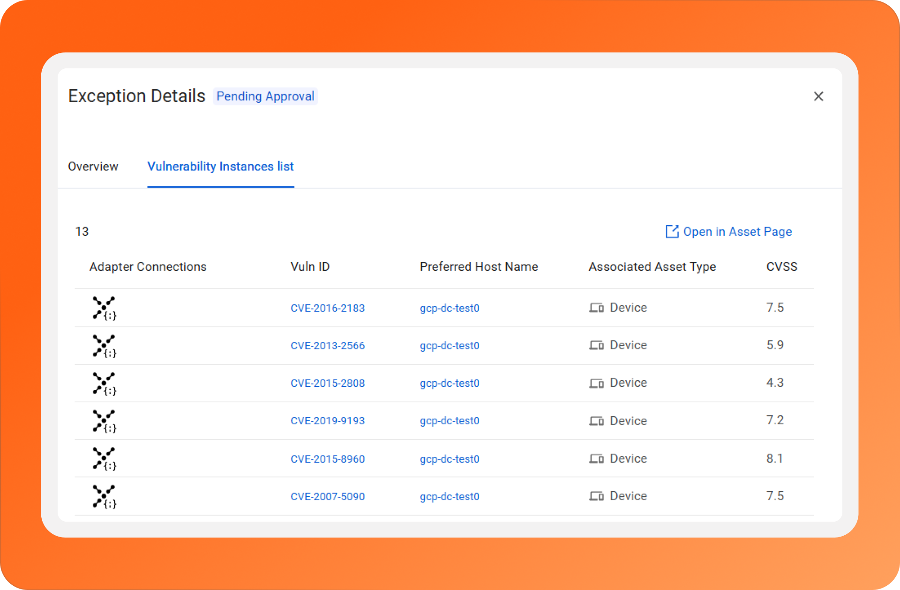
Task: Click the Vuln ID column header
Action: click(x=310, y=267)
